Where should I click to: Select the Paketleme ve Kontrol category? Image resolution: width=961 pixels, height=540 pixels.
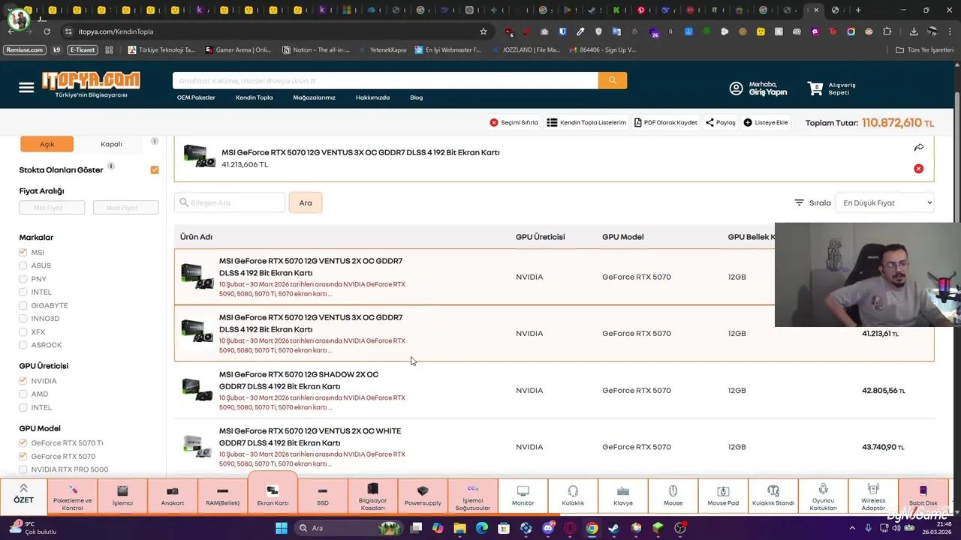73,495
